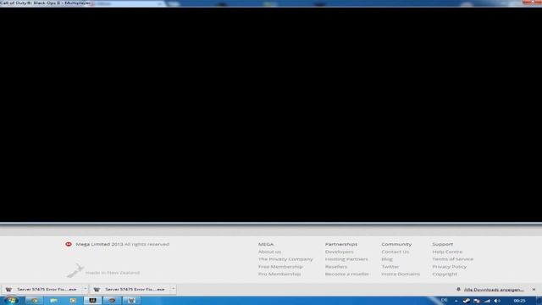Click the taskbar clock showing 00:25
The image size is (542, 305).
click(x=519, y=301)
